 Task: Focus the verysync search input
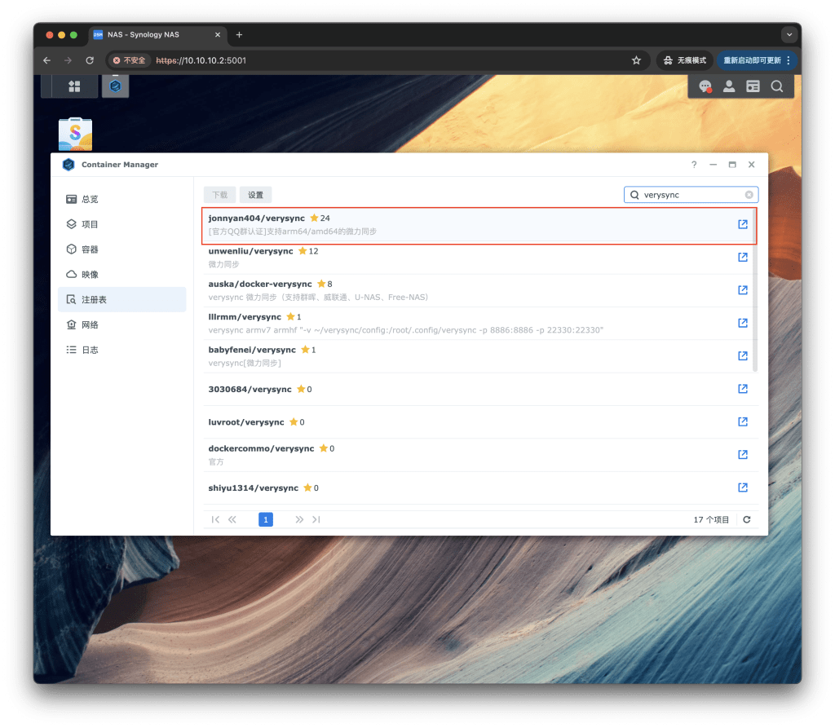coord(691,195)
